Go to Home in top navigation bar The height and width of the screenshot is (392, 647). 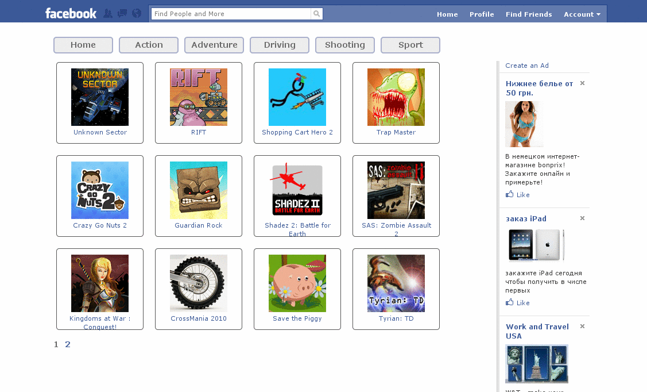447,14
